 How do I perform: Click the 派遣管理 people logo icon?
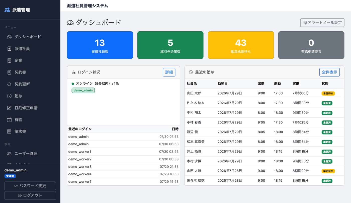(7, 10)
